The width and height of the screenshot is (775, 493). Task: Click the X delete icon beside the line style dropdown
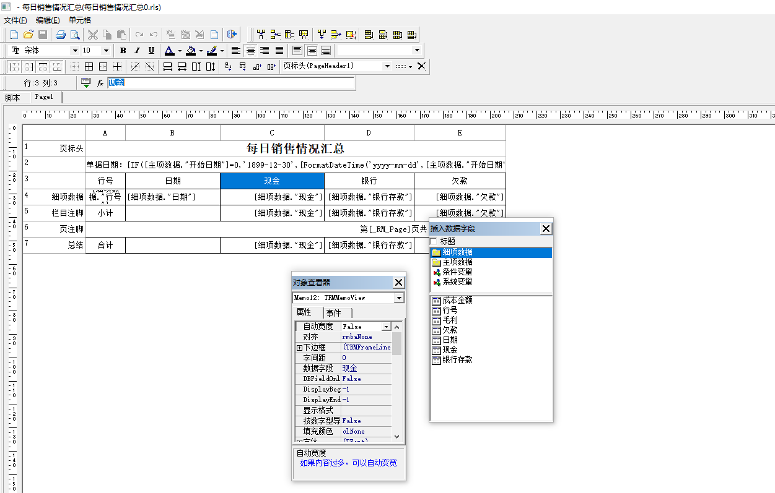[x=421, y=66]
